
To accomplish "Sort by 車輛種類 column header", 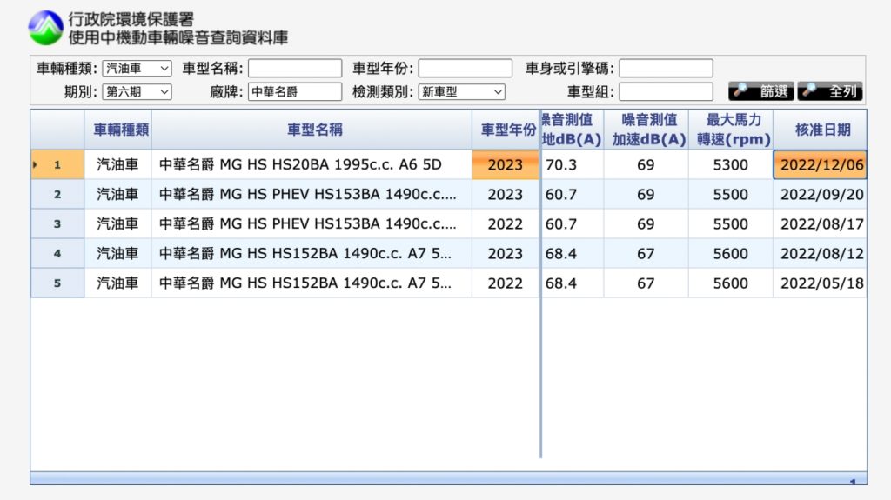I will coord(118,130).
